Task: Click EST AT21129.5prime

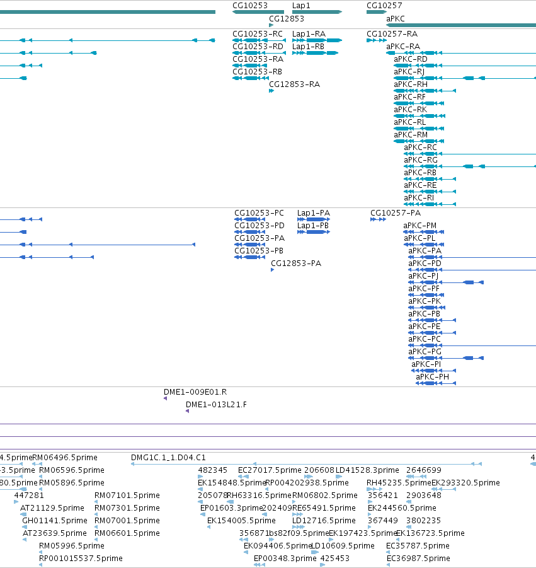Action: [52, 508]
